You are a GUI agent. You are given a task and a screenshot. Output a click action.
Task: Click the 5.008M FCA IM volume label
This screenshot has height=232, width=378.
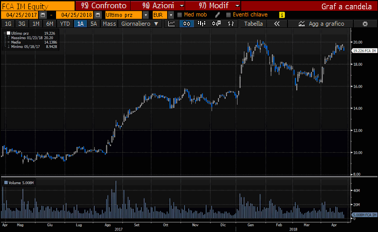click(x=364, y=215)
